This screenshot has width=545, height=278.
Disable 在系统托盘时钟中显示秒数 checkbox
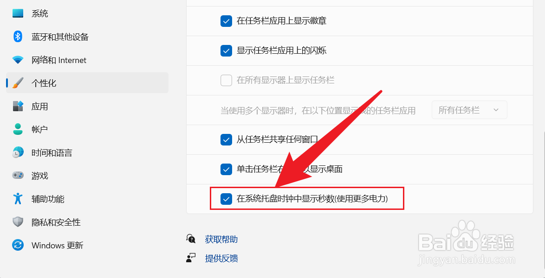(226, 199)
